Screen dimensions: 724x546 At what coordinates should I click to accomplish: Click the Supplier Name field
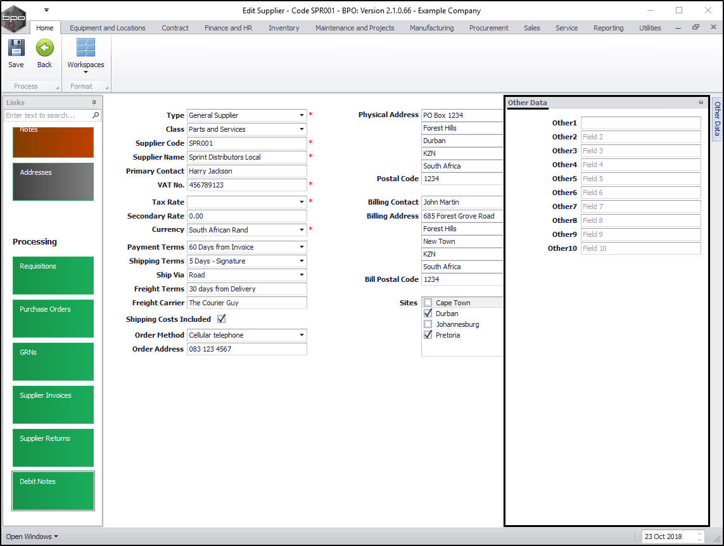[x=246, y=157]
